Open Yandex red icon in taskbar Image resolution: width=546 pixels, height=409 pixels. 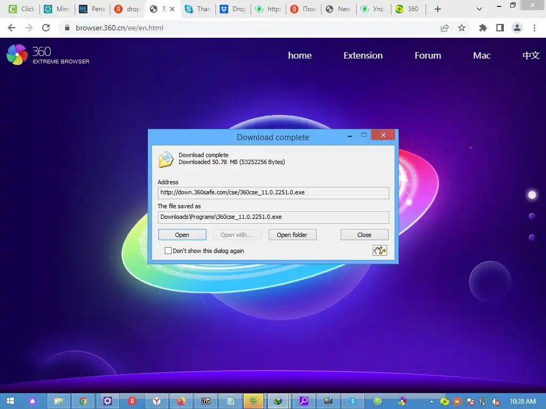point(132,401)
